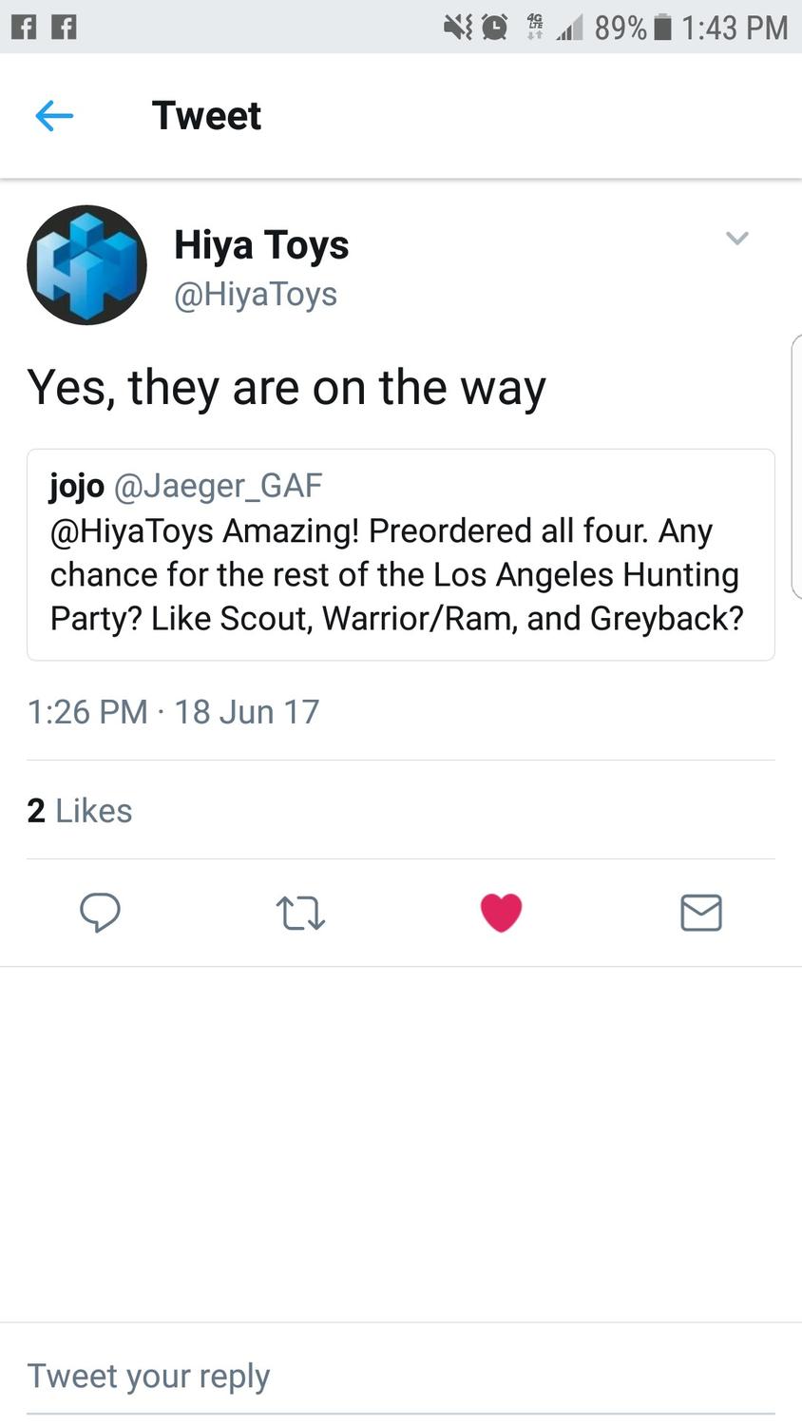Tap the back arrow icon
The width and height of the screenshot is (802, 1426).
[x=54, y=116]
